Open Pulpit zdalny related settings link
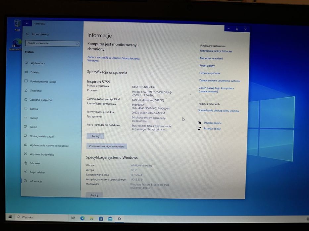This screenshot has width=309, height=231. pos(207,66)
